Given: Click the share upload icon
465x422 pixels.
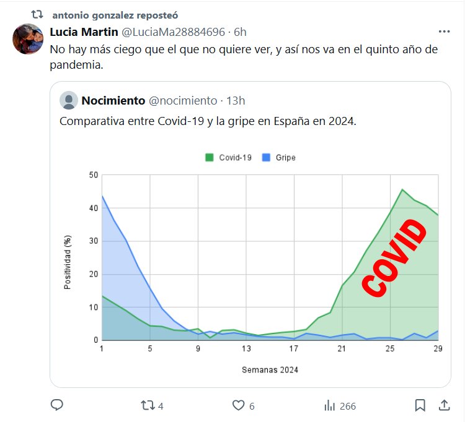Looking at the screenshot, I should [444, 405].
